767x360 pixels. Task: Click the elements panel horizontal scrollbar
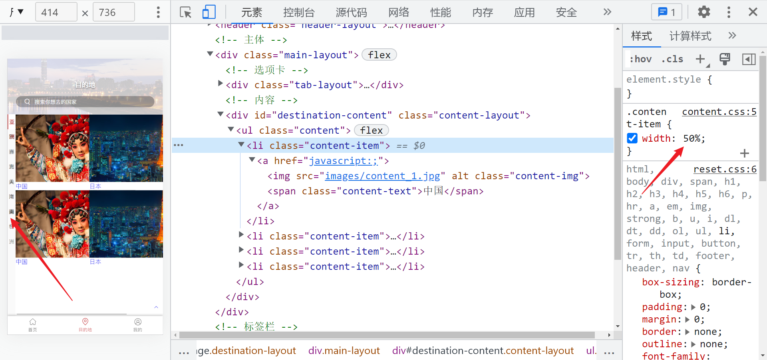click(x=387, y=335)
